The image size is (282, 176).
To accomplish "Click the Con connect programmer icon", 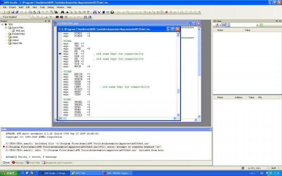I will [108, 12].
